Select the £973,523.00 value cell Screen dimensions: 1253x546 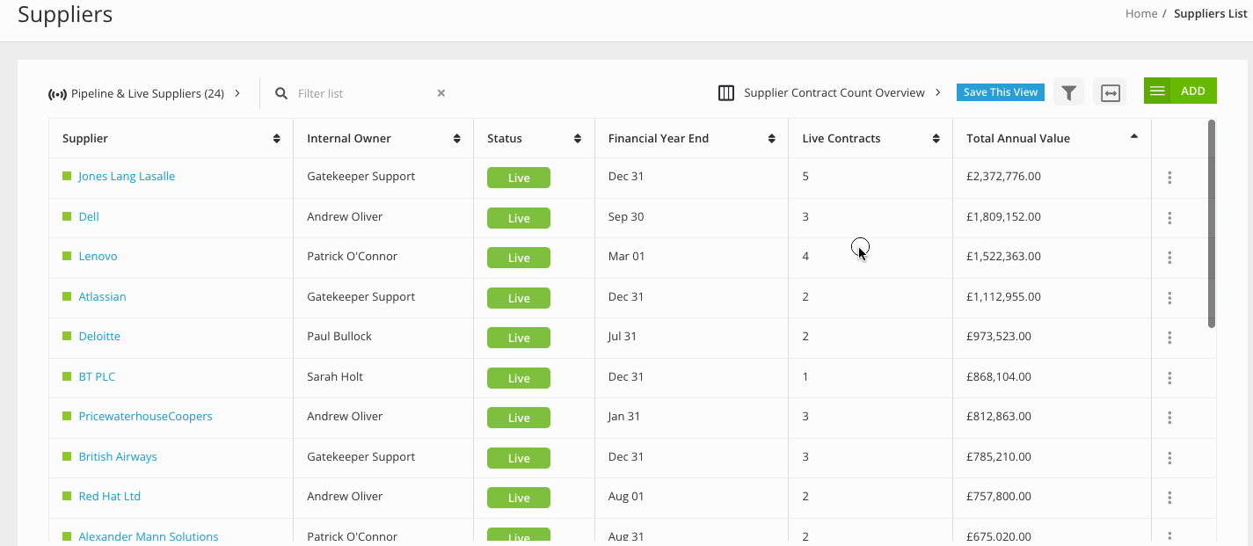click(999, 336)
